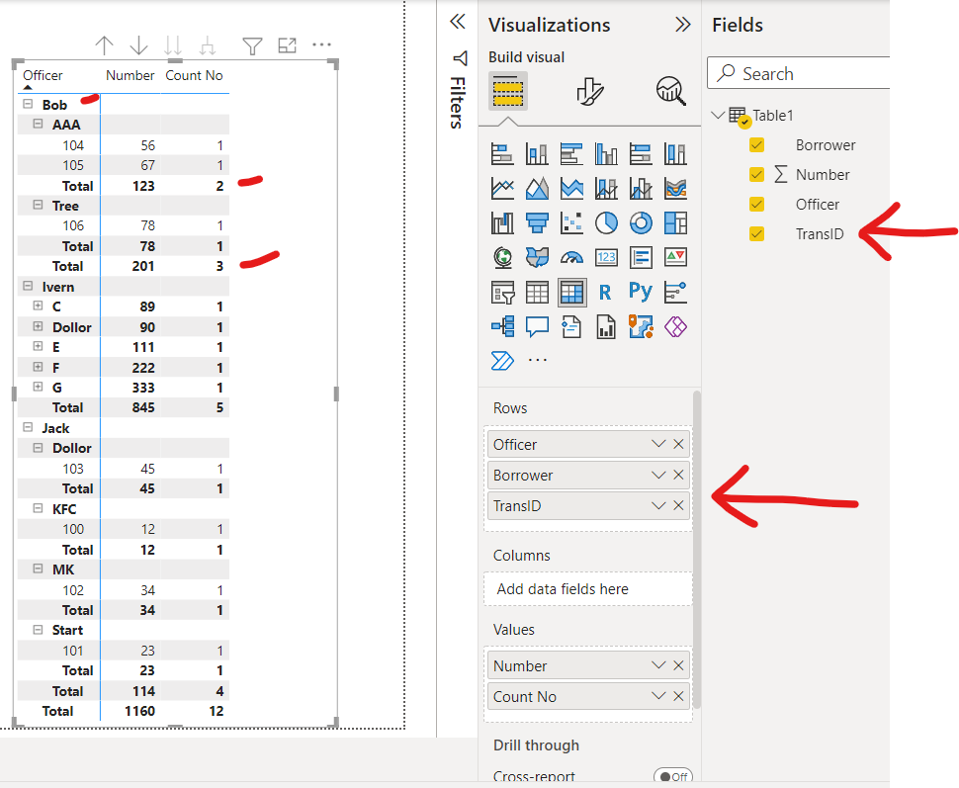The width and height of the screenshot is (959, 788).
Task: Select the pie chart visual
Action: (606, 222)
